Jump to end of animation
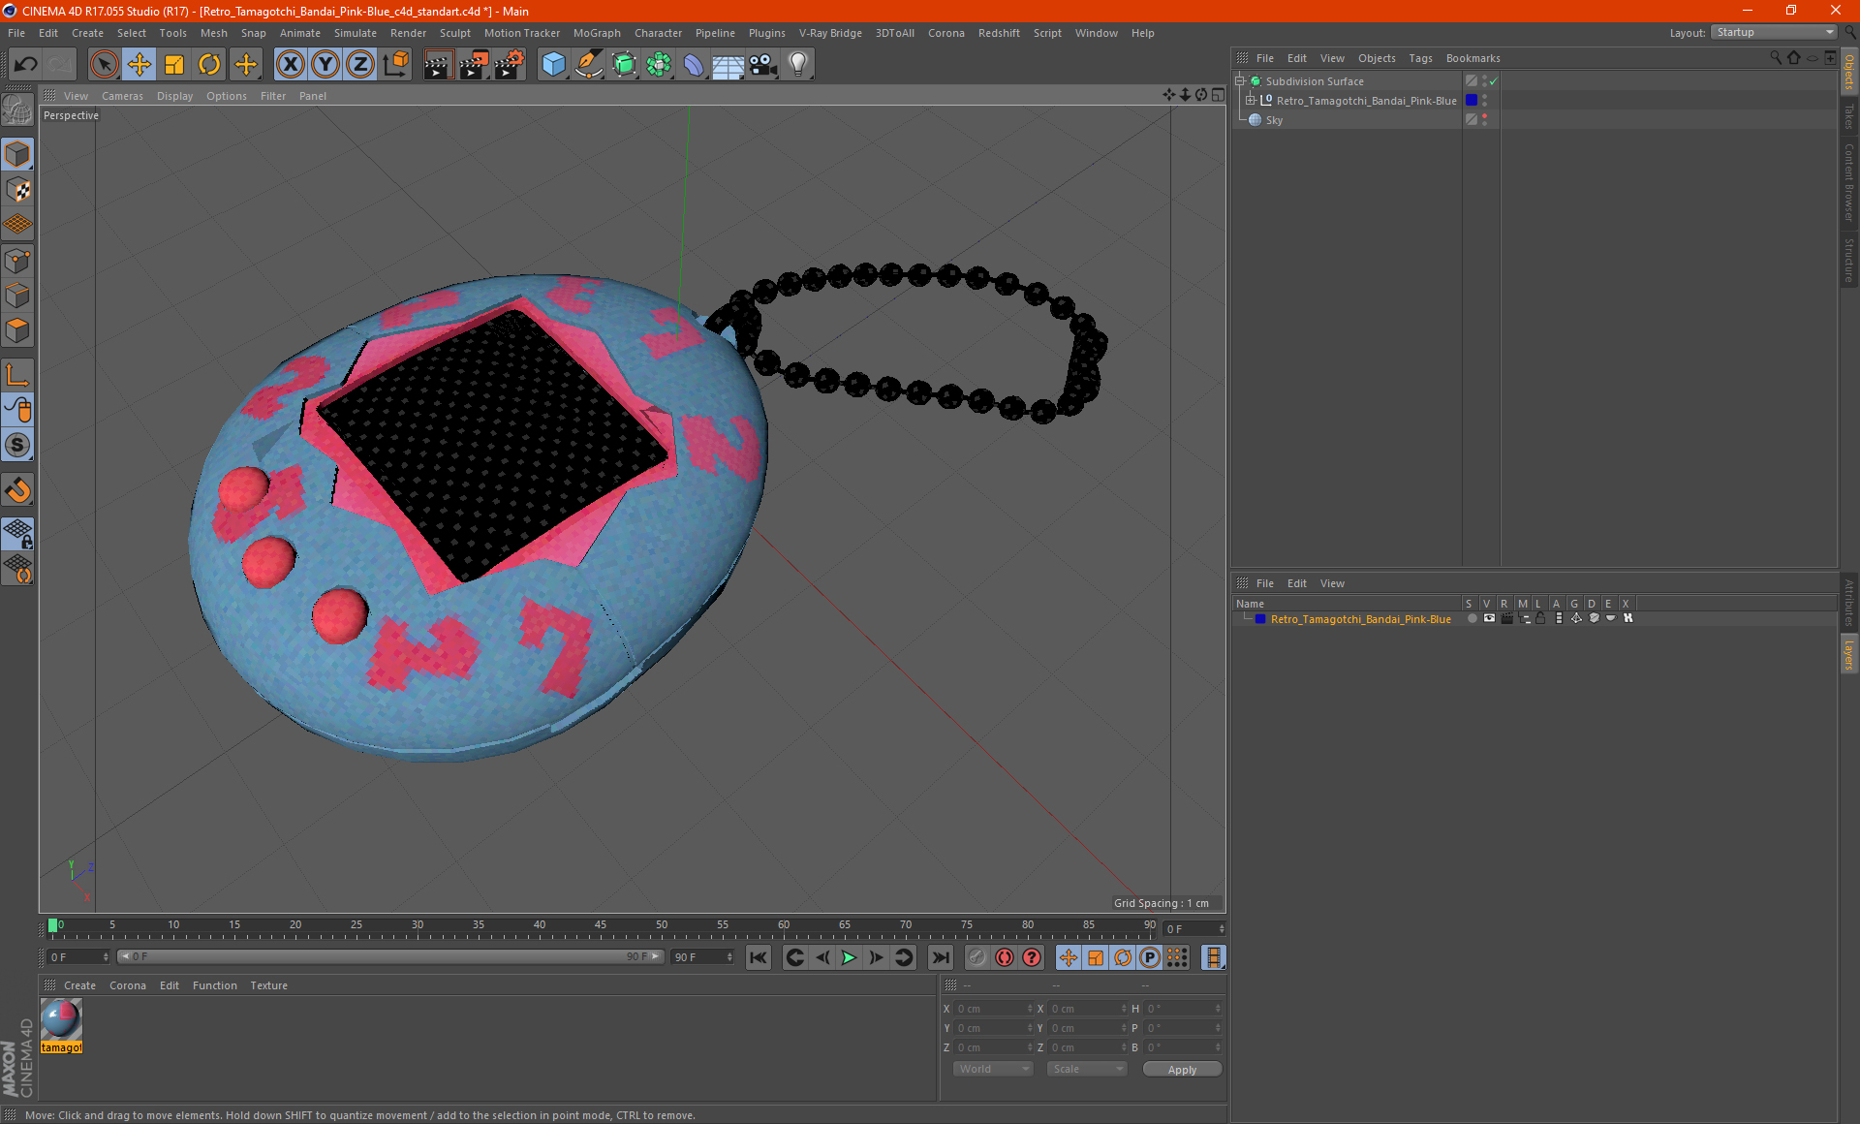The height and width of the screenshot is (1124, 1860). click(x=940, y=957)
